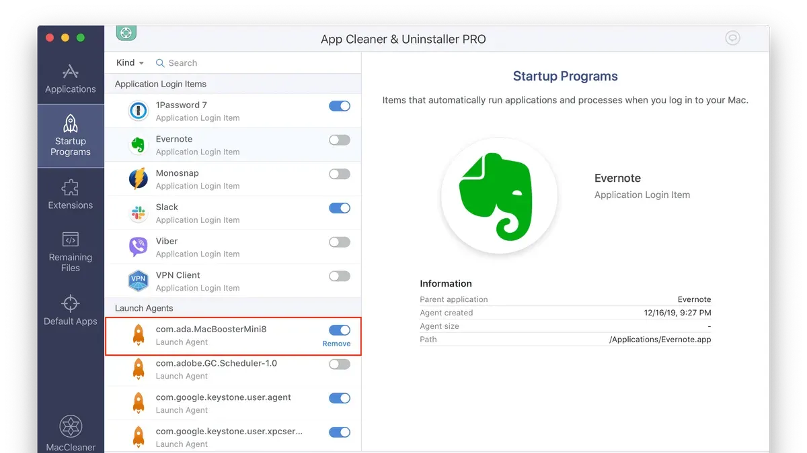807x453 pixels.
Task: Select the VPN Client row name
Action: pyautogui.click(x=178, y=275)
